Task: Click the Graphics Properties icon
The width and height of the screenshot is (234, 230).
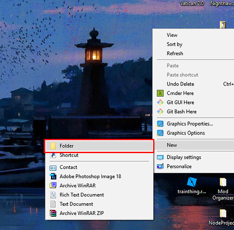Action: [x=160, y=124]
